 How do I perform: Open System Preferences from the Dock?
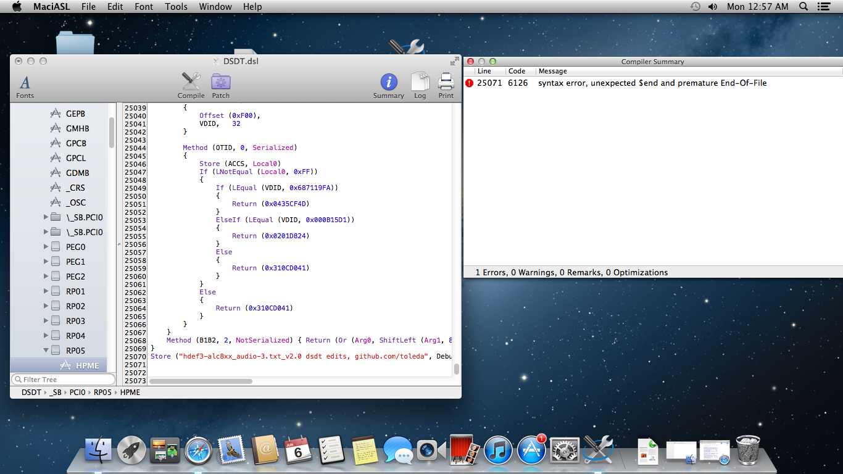565,451
